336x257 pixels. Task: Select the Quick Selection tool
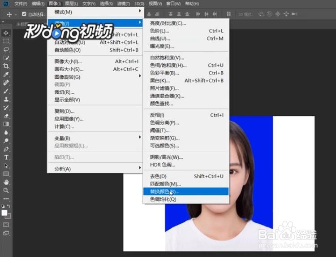[x=6, y=58]
